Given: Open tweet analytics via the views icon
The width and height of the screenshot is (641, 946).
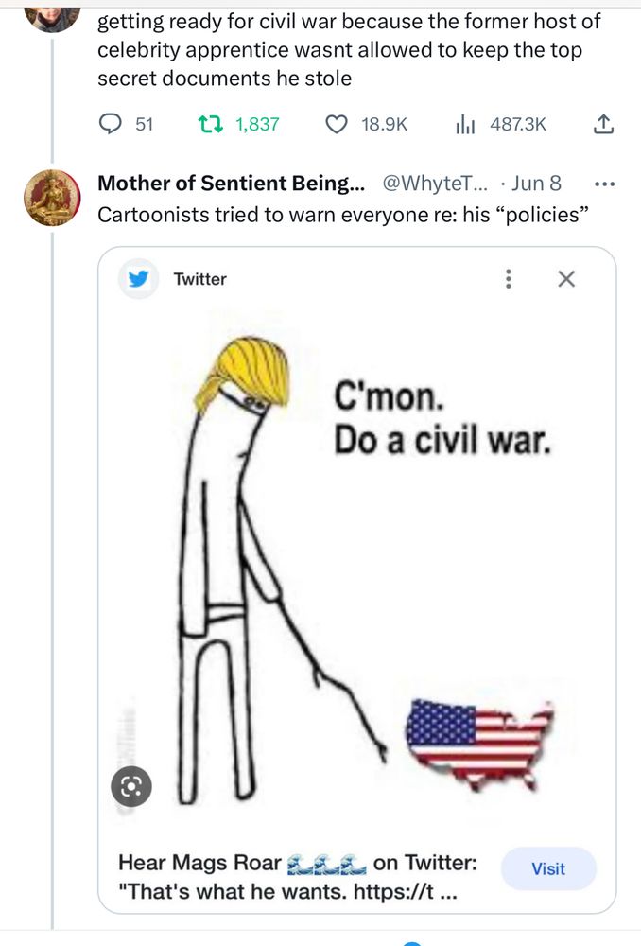Looking at the screenshot, I should (464, 121).
